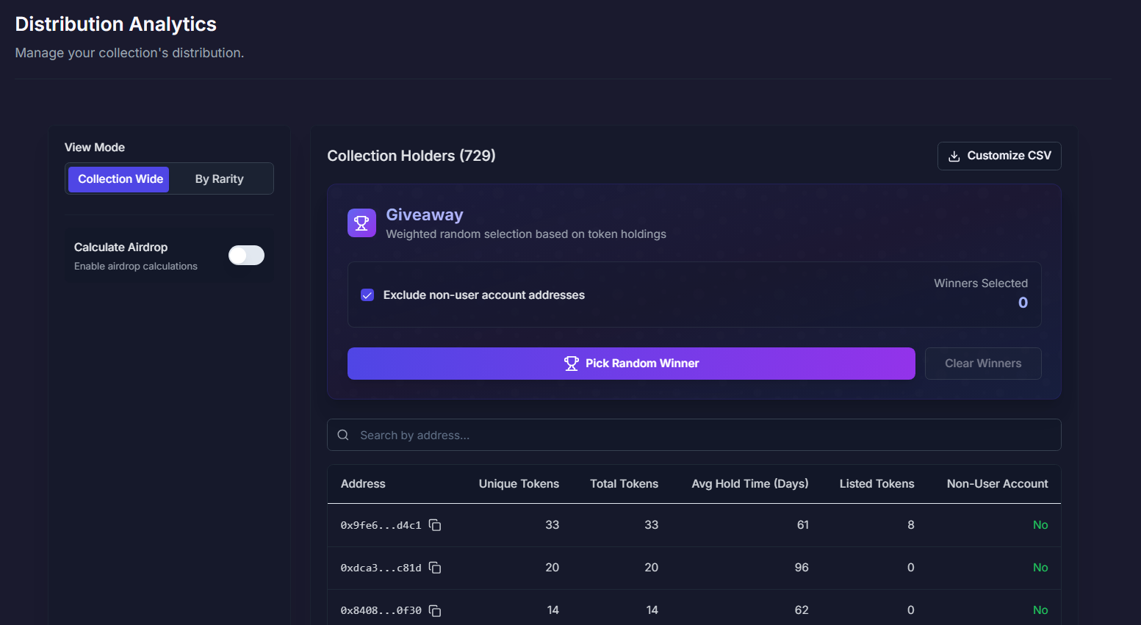The height and width of the screenshot is (625, 1141).
Task: Click the search magnifier icon
Action: (343, 436)
